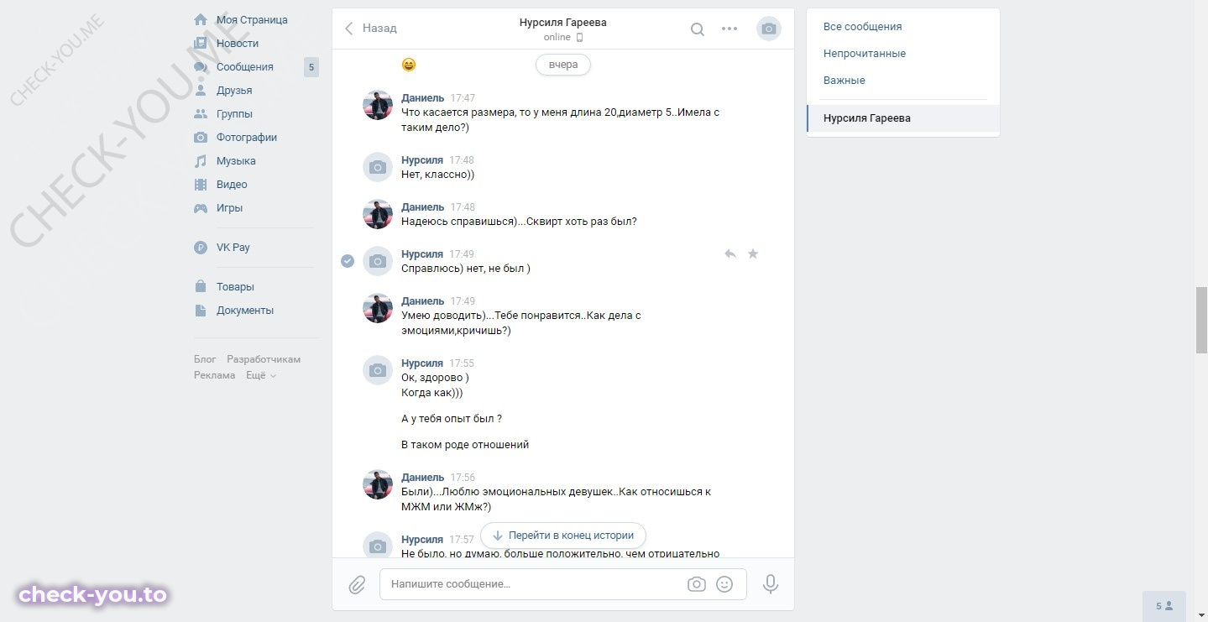
Task: Deselect the checked message 'Справлюсь) нет, не был'
Action: click(348, 261)
